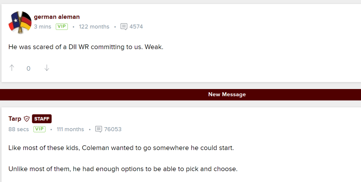Viewport: 361px width, 182px height.
Task: Open Tarp's user profile name
Action: (x=15, y=119)
